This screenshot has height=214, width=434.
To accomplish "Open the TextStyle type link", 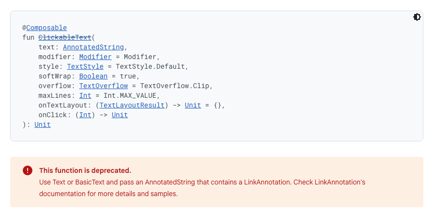I will coord(85,66).
